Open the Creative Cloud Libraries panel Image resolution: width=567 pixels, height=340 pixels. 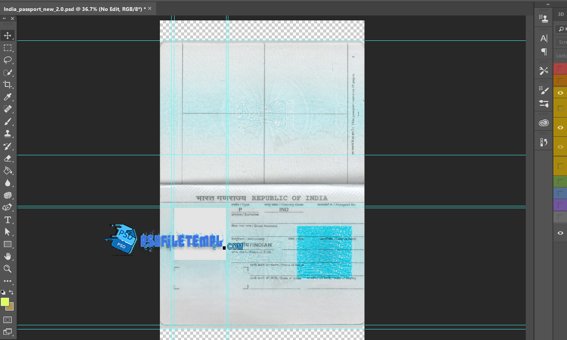[544, 123]
